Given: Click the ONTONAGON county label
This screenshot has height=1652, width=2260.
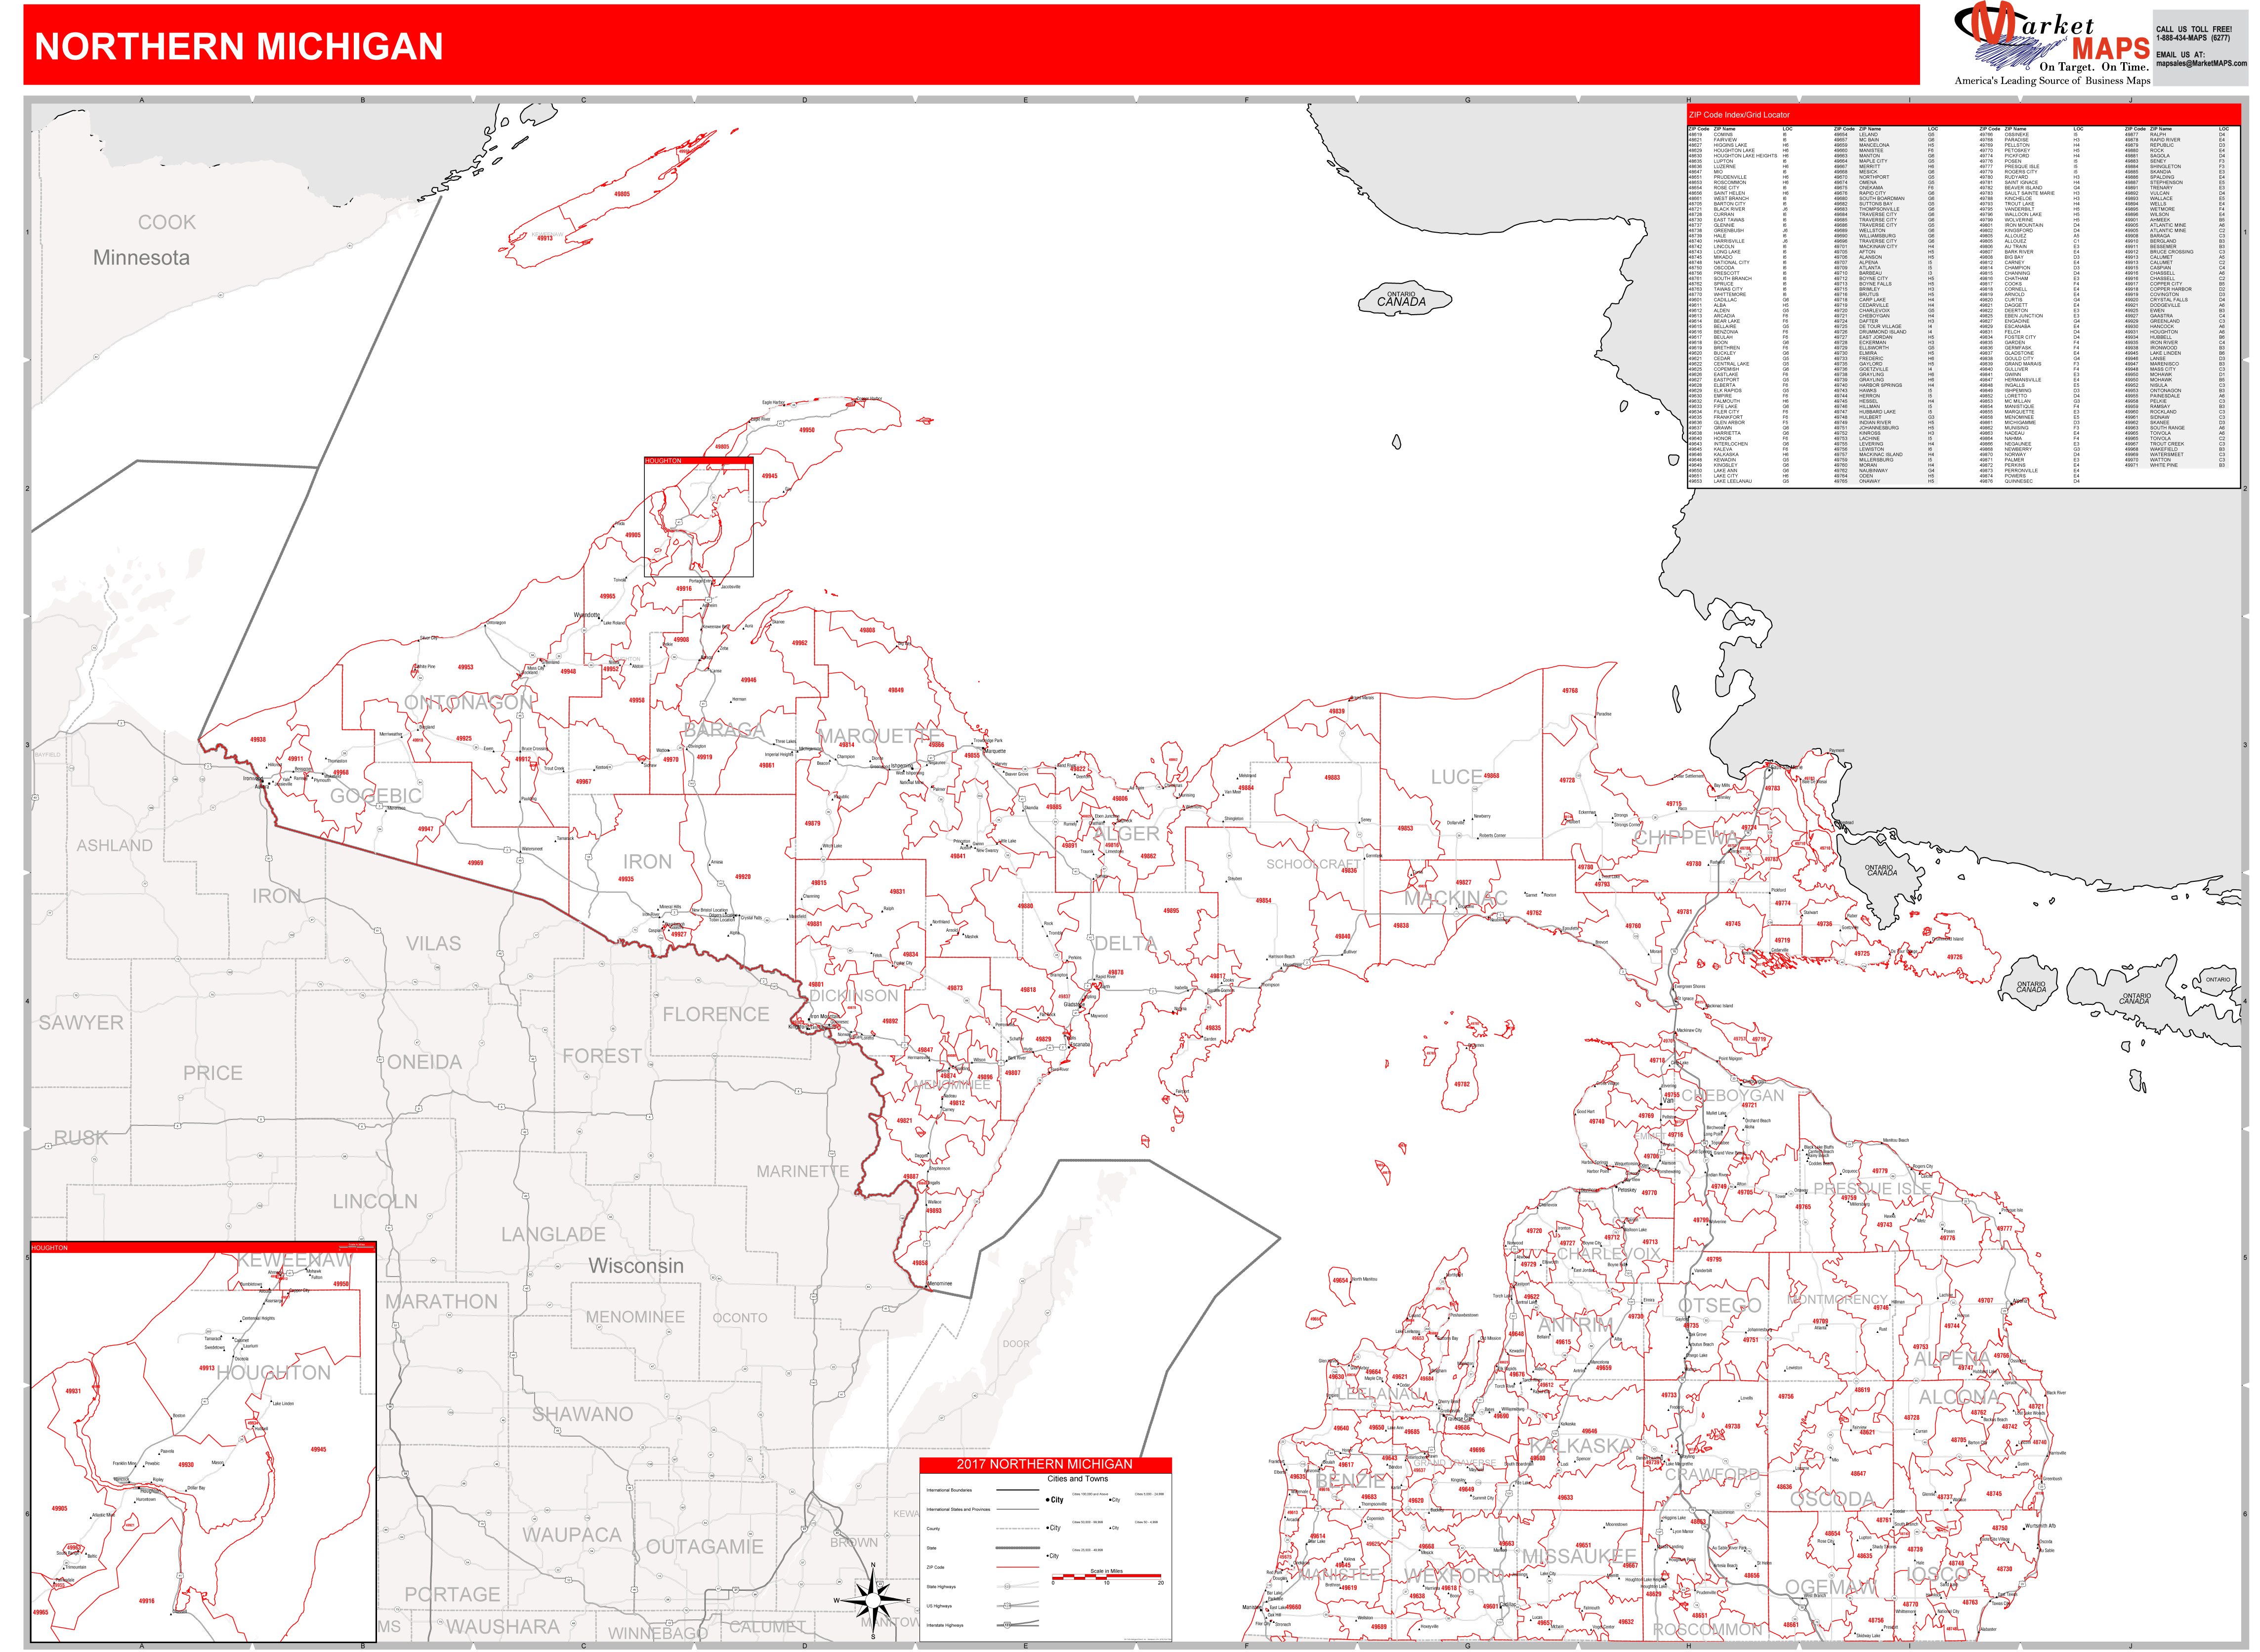Looking at the screenshot, I should (468, 702).
